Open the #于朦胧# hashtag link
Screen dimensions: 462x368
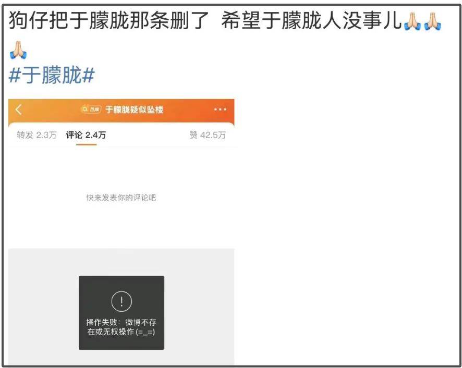point(52,75)
